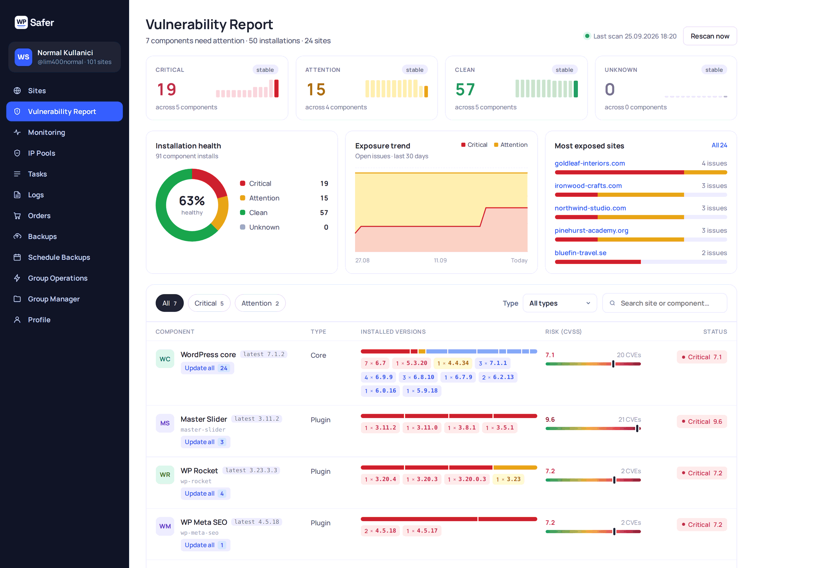Click the WR WP Rocket badge

pyautogui.click(x=165, y=475)
